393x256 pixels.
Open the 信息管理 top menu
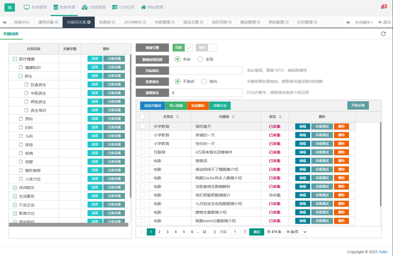point(94,7)
